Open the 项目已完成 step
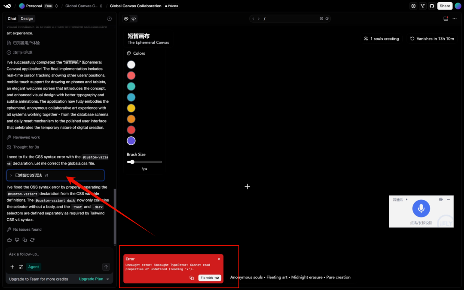The width and height of the screenshot is (464, 290). pyautogui.click(x=19, y=53)
